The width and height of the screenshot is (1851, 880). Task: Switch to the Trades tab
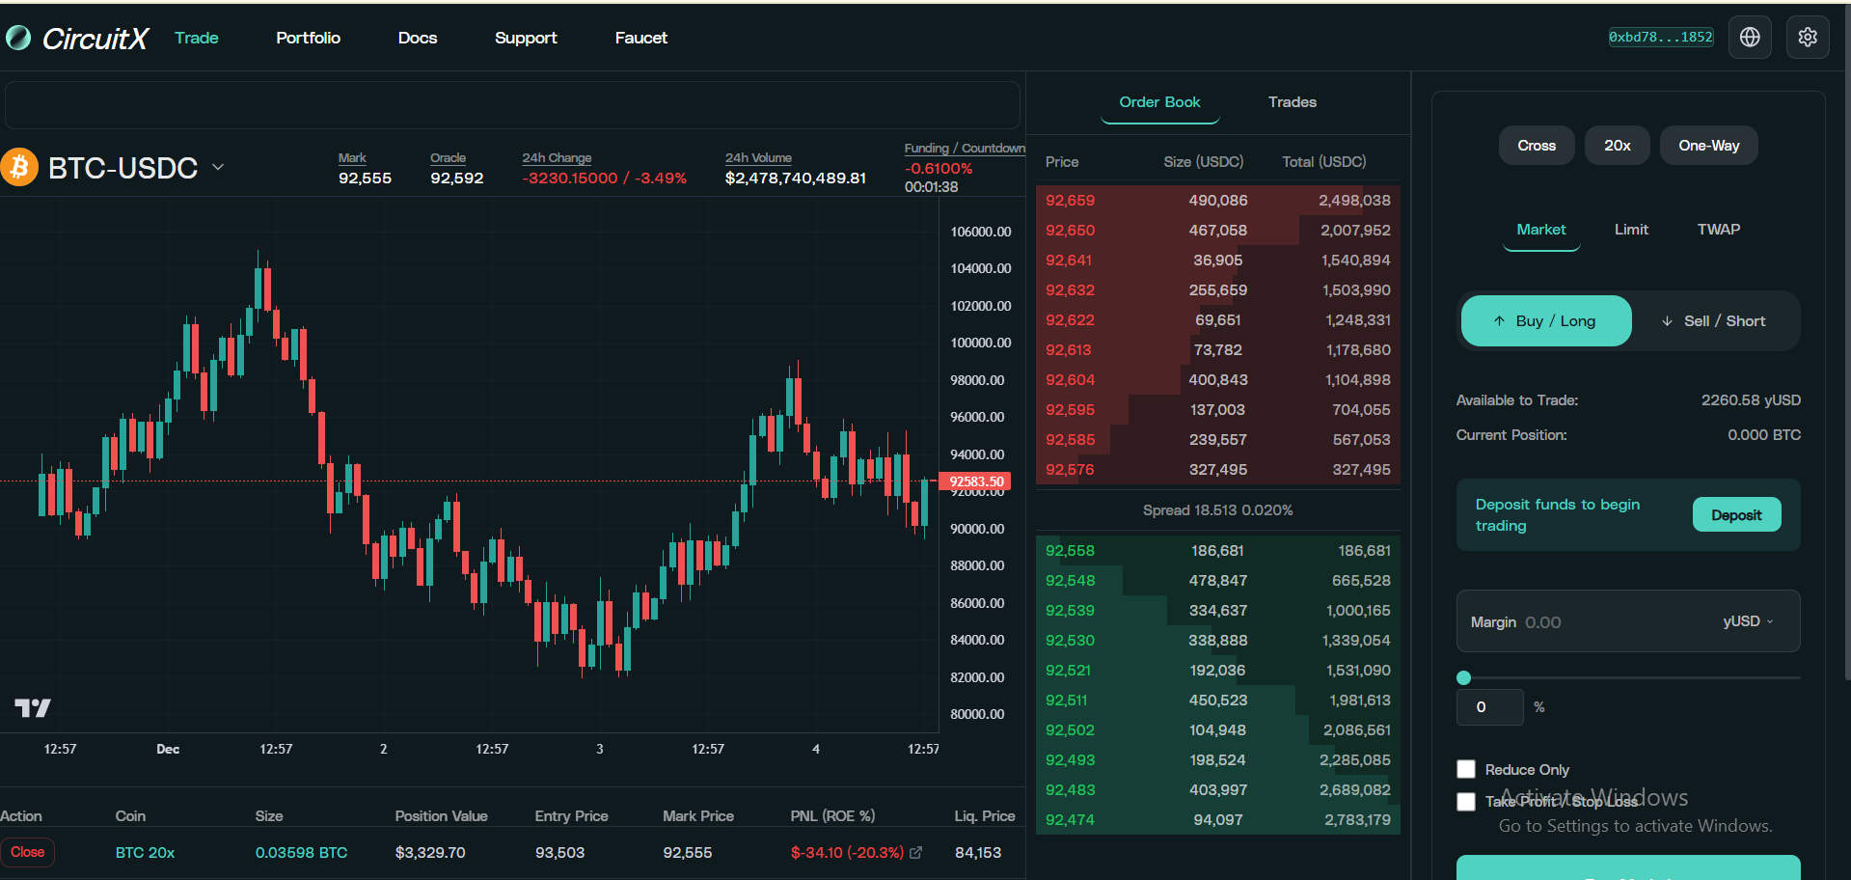[1292, 102]
